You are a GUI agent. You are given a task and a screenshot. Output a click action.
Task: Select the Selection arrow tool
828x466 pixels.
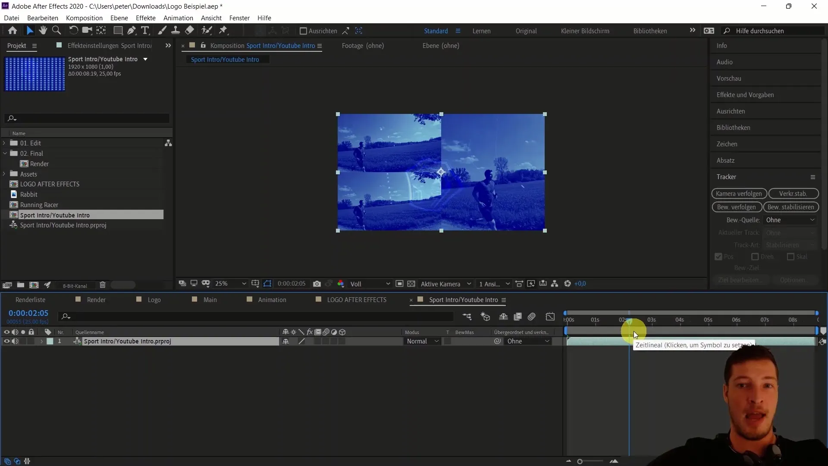(x=29, y=31)
